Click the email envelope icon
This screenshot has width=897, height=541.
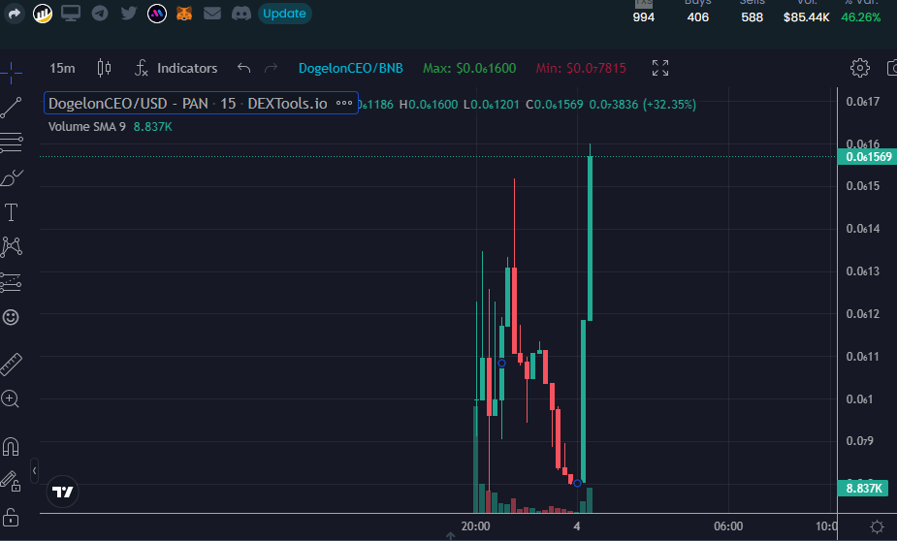212,14
